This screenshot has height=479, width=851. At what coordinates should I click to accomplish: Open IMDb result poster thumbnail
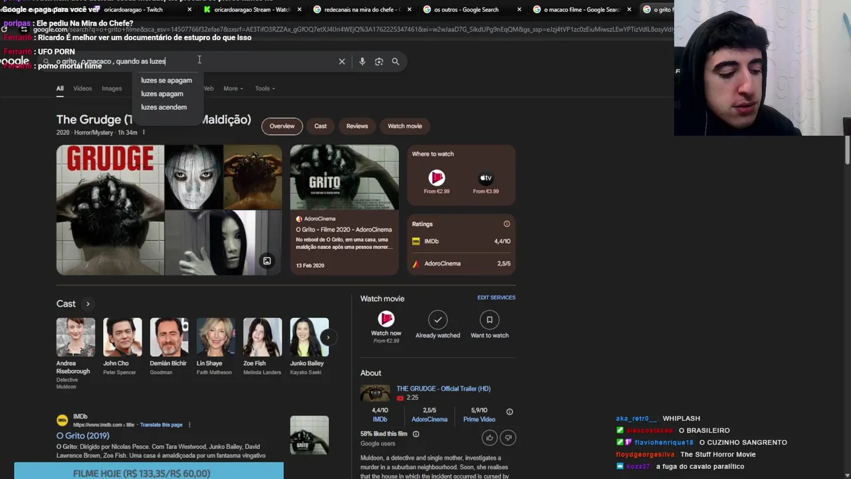pyautogui.click(x=309, y=435)
